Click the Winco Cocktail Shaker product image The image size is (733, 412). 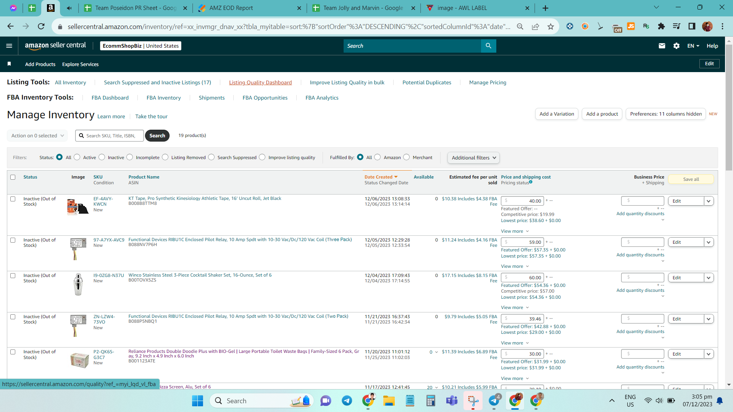pyautogui.click(x=78, y=285)
